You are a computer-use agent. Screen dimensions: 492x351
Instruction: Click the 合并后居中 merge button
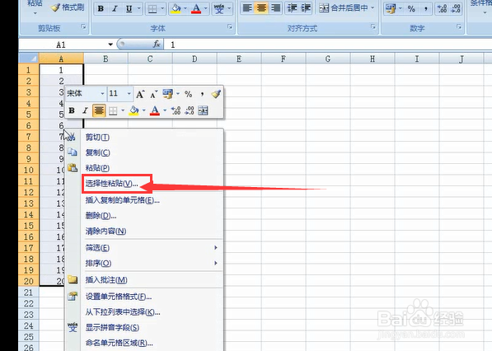click(x=344, y=8)
